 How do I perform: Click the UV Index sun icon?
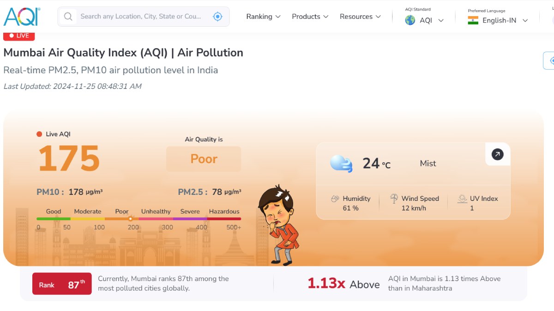(462, 199)
